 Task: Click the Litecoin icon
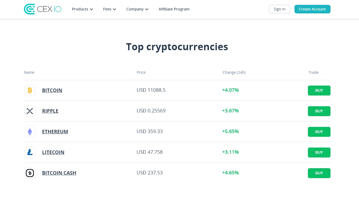tap(30, 152)
